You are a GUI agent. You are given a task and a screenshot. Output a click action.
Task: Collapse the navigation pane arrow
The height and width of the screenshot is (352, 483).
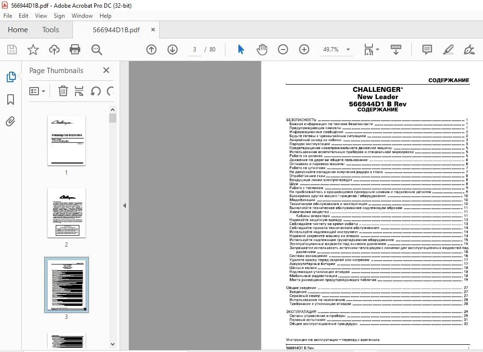click(x=124, y=206)
